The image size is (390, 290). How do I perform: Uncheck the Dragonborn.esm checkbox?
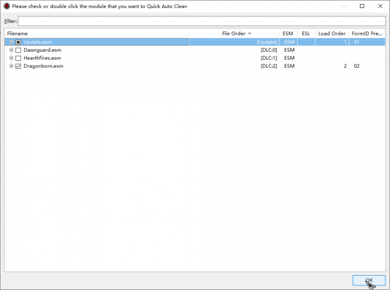[x=18, y=66]
